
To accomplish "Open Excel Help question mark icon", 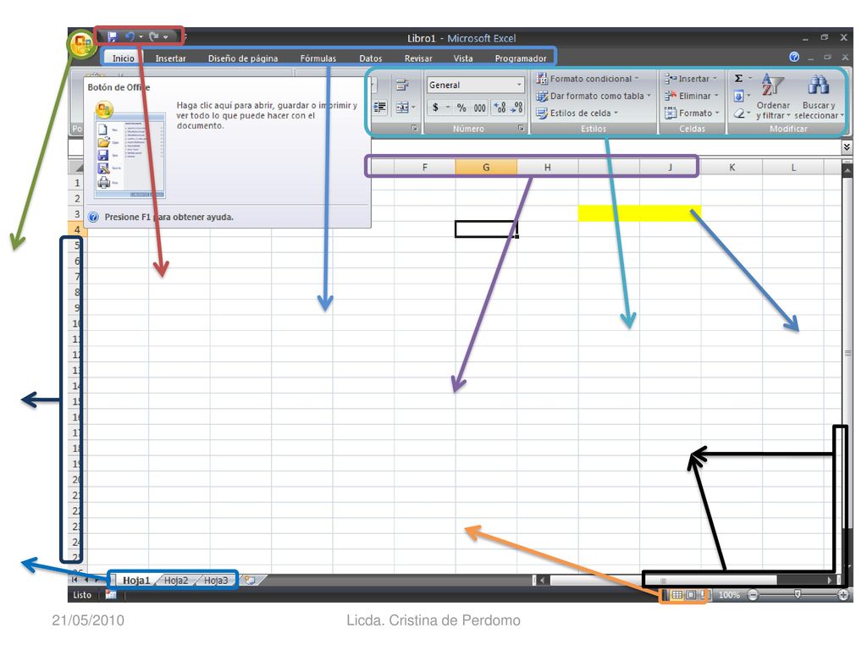I will pyautogui.click(x=794, y=57).
